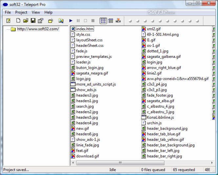This screenshot has height=175, width=218.
Task: Click the login.jpg image icon
Action: point(144,62)
